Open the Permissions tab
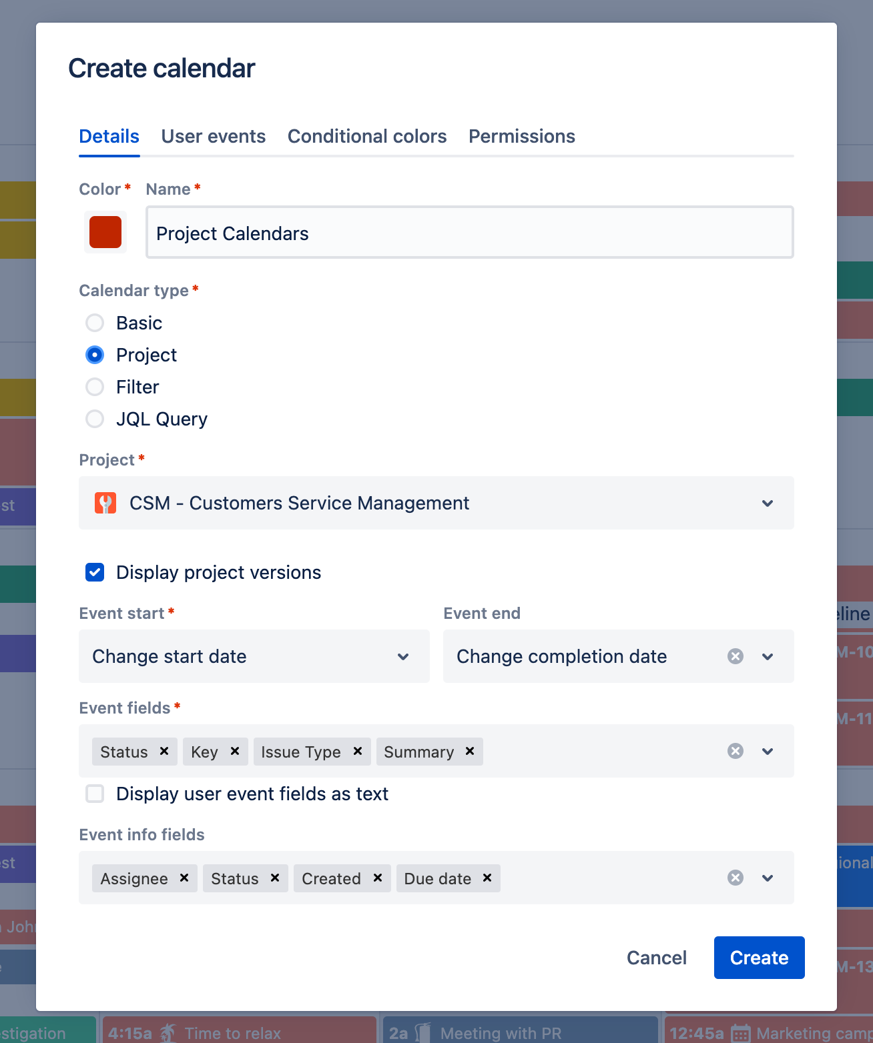 521,136
